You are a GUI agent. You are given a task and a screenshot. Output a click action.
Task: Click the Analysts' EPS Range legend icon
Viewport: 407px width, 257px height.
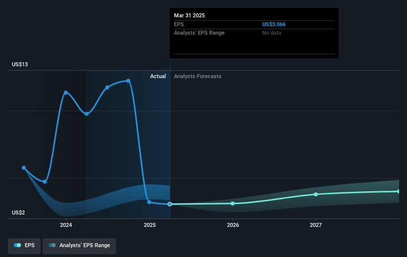(x=52, y=245)
